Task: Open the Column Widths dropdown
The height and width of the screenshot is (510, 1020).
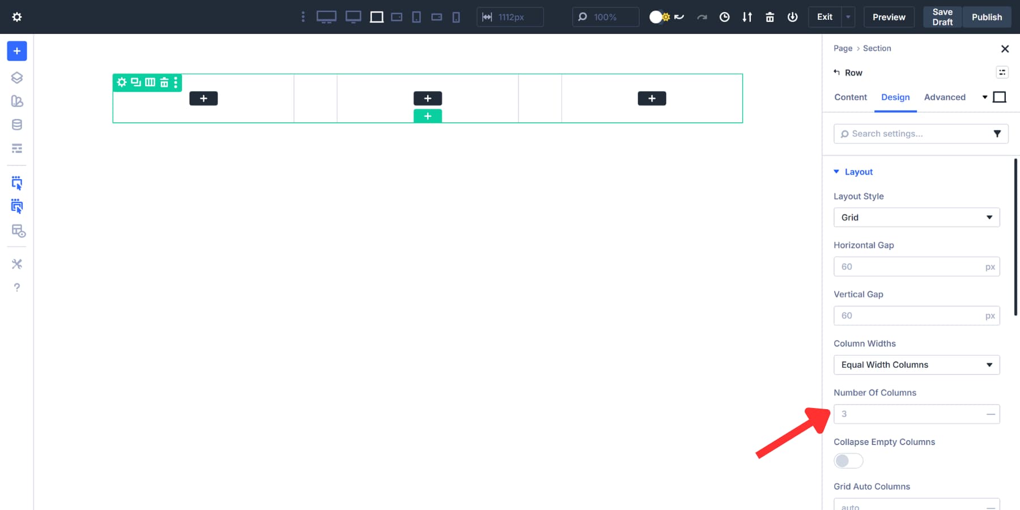Action: [916, 365]
